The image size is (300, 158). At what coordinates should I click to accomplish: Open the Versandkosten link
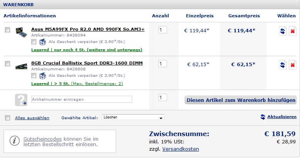pyautogui.click(x=180, y=149)
